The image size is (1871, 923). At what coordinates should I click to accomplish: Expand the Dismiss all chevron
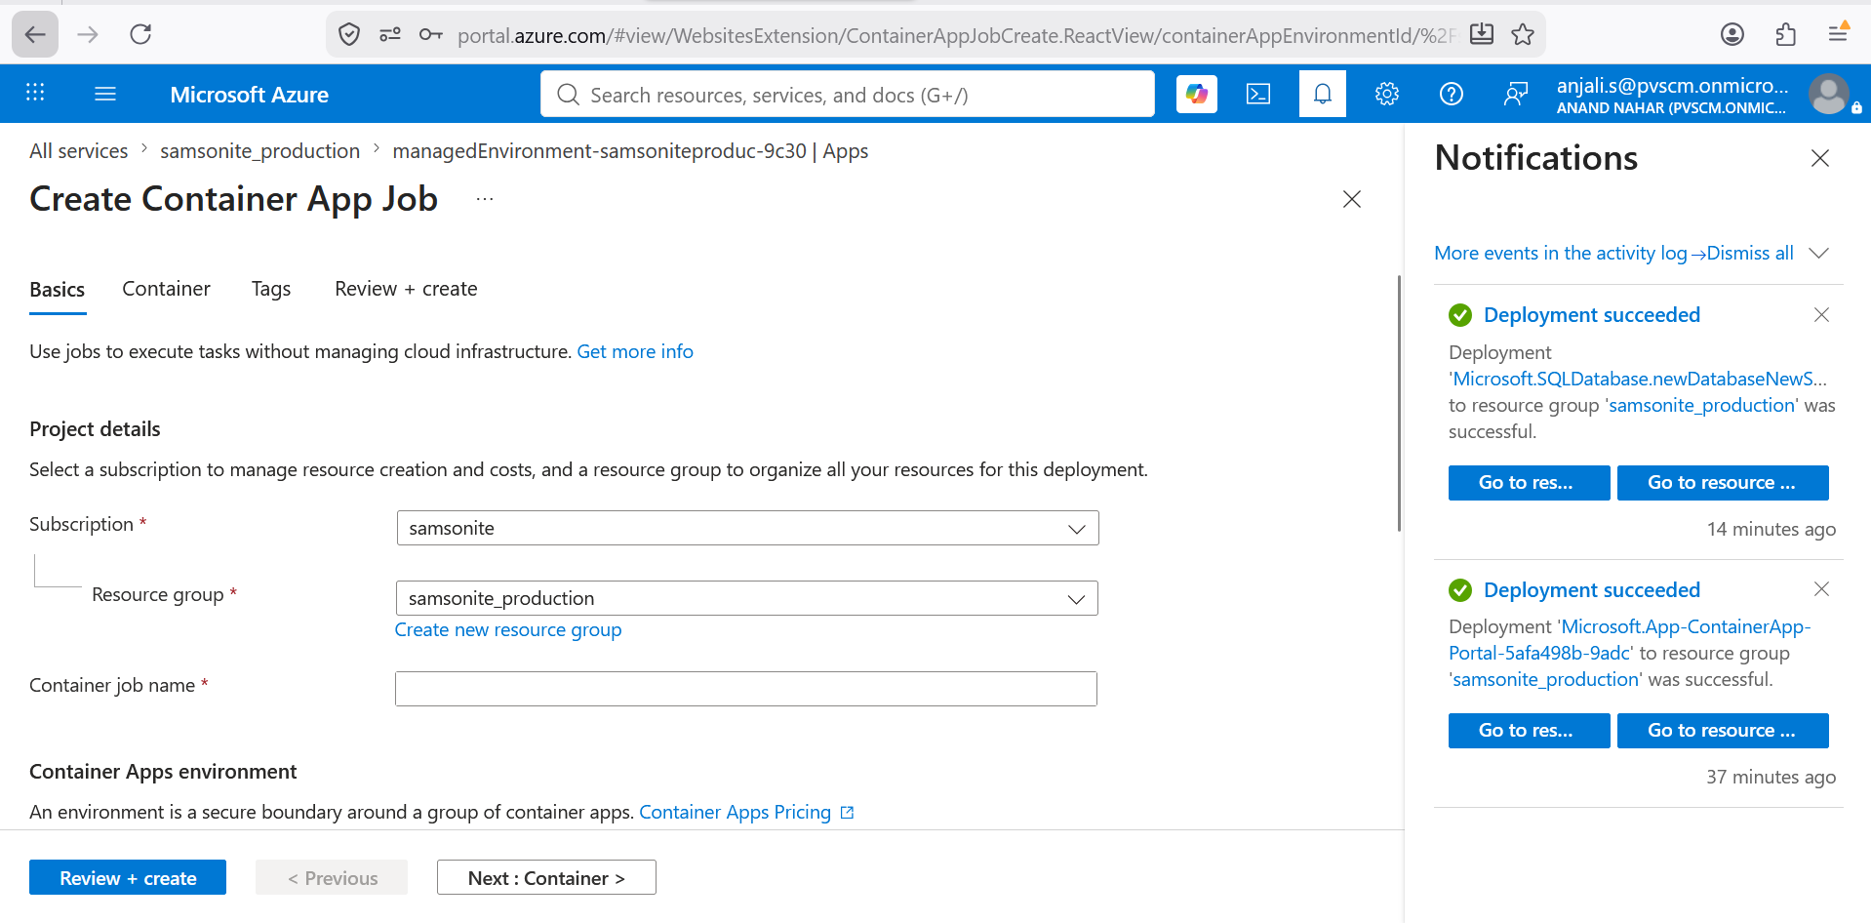1818,253
